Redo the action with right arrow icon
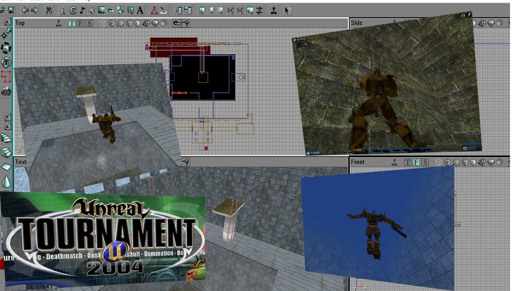Viewport: 518px width, 291px height. [x=35, y=10]
